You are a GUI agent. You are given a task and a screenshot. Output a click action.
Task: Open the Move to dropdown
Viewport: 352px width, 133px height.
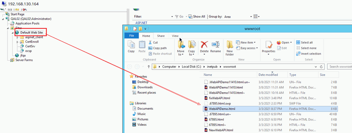[181, 54]
